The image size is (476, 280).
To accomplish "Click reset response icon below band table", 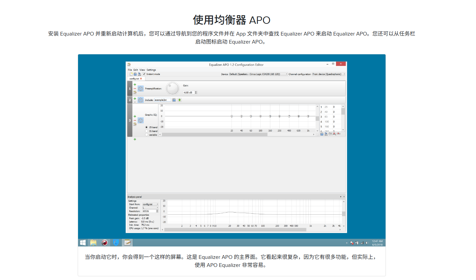I will tap(338, 134).
